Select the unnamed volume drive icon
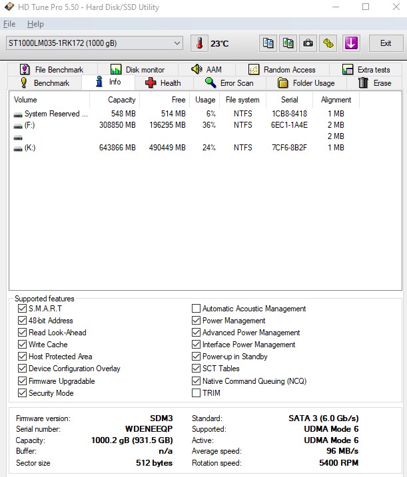The width and height of the screenshot is (407, 477). [x=18, y=137]
